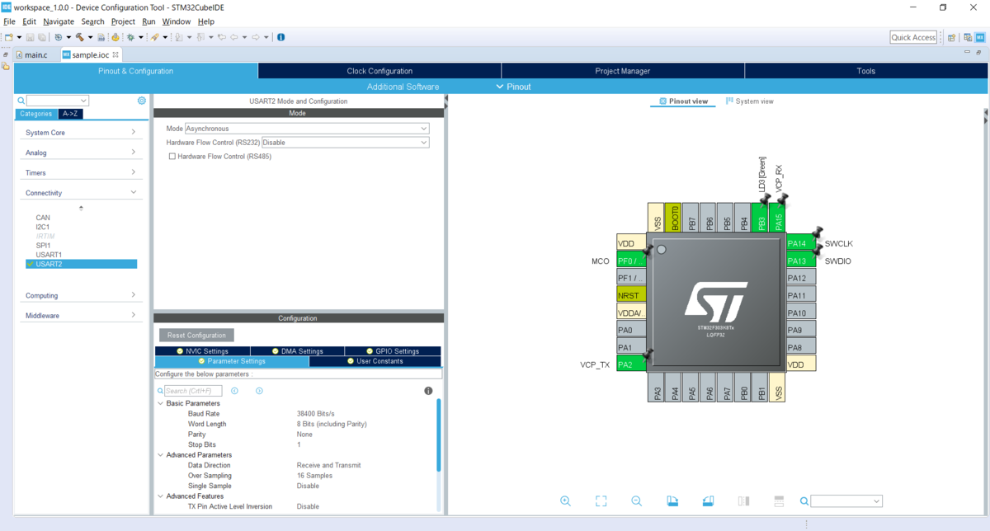Collapse the Advanced Parameters group
The width and height of the screenshot is (990, 531).
(160, 455)
